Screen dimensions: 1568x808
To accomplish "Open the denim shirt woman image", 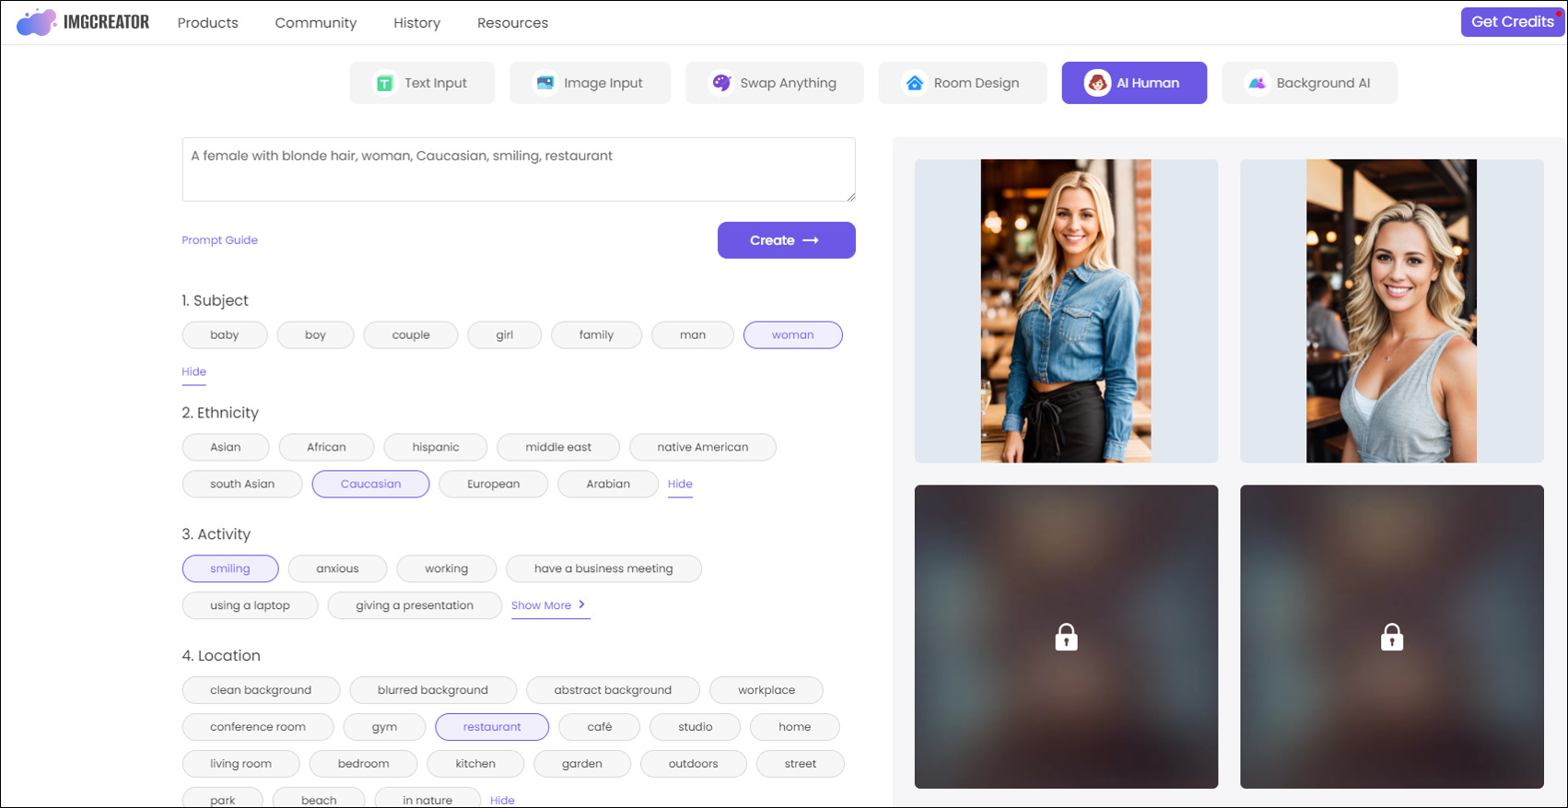I will click(x=1066, y=311).
